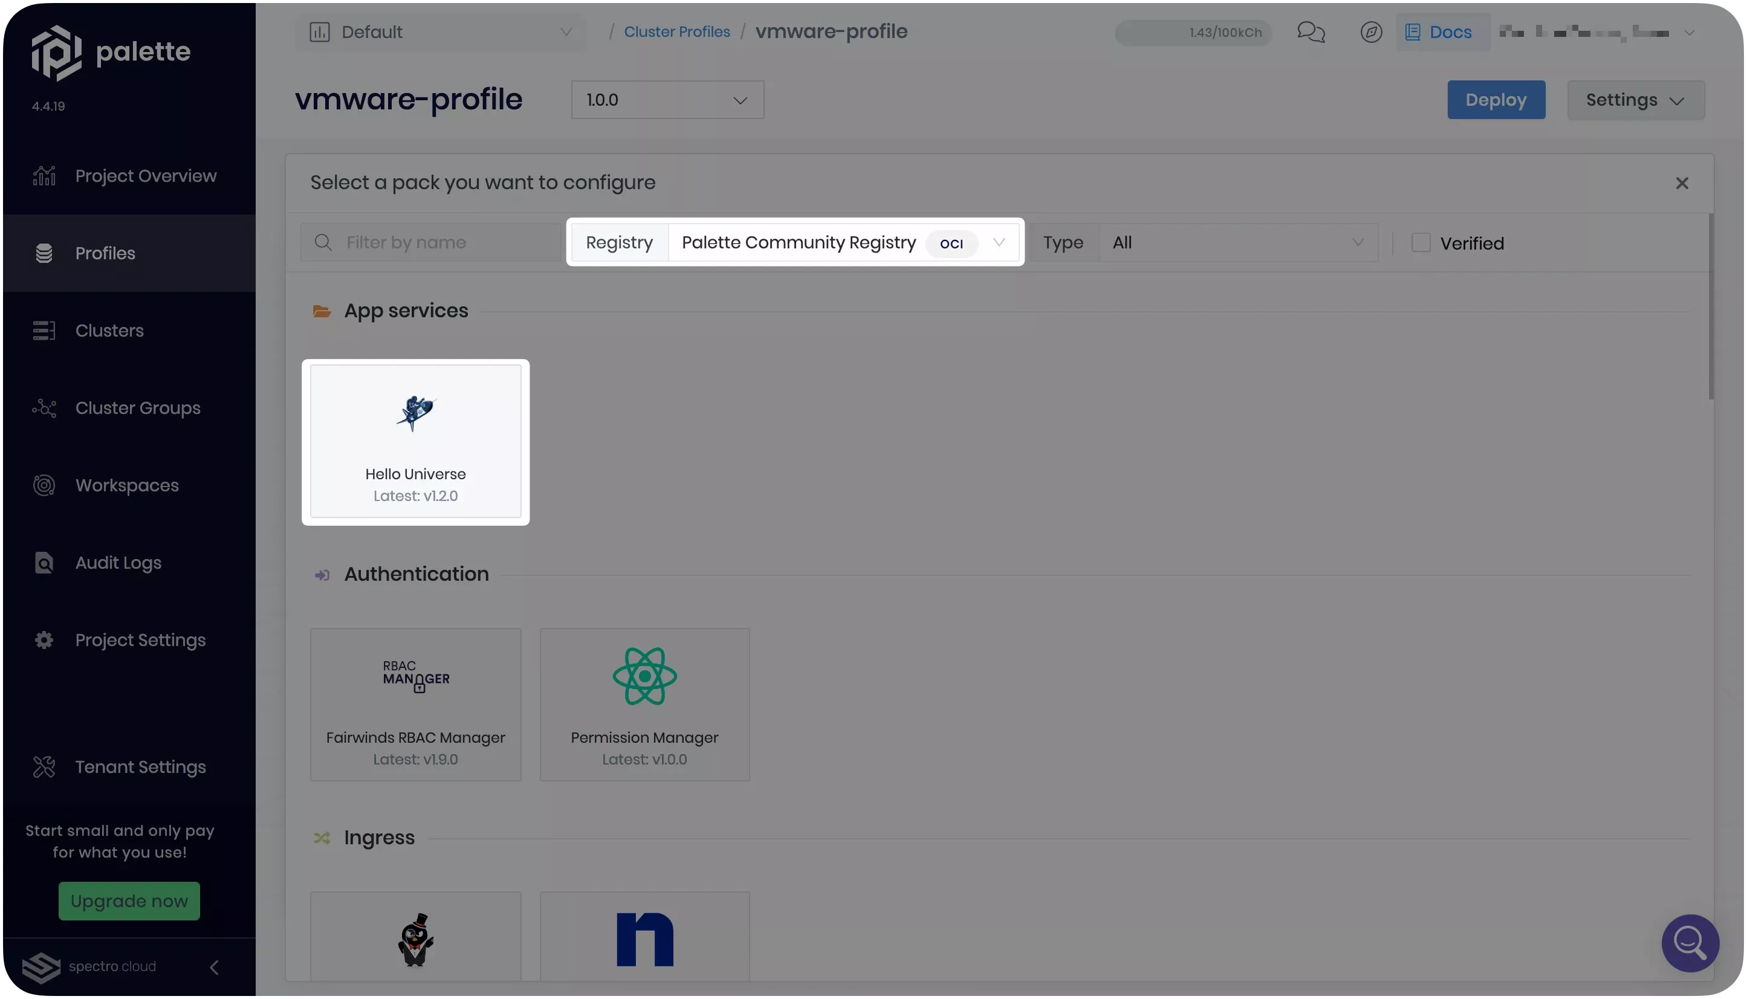Click the Cluster Profiles breadcrumb link
The width and height of the screenshot is (1747, 999).
coord(676,33)
